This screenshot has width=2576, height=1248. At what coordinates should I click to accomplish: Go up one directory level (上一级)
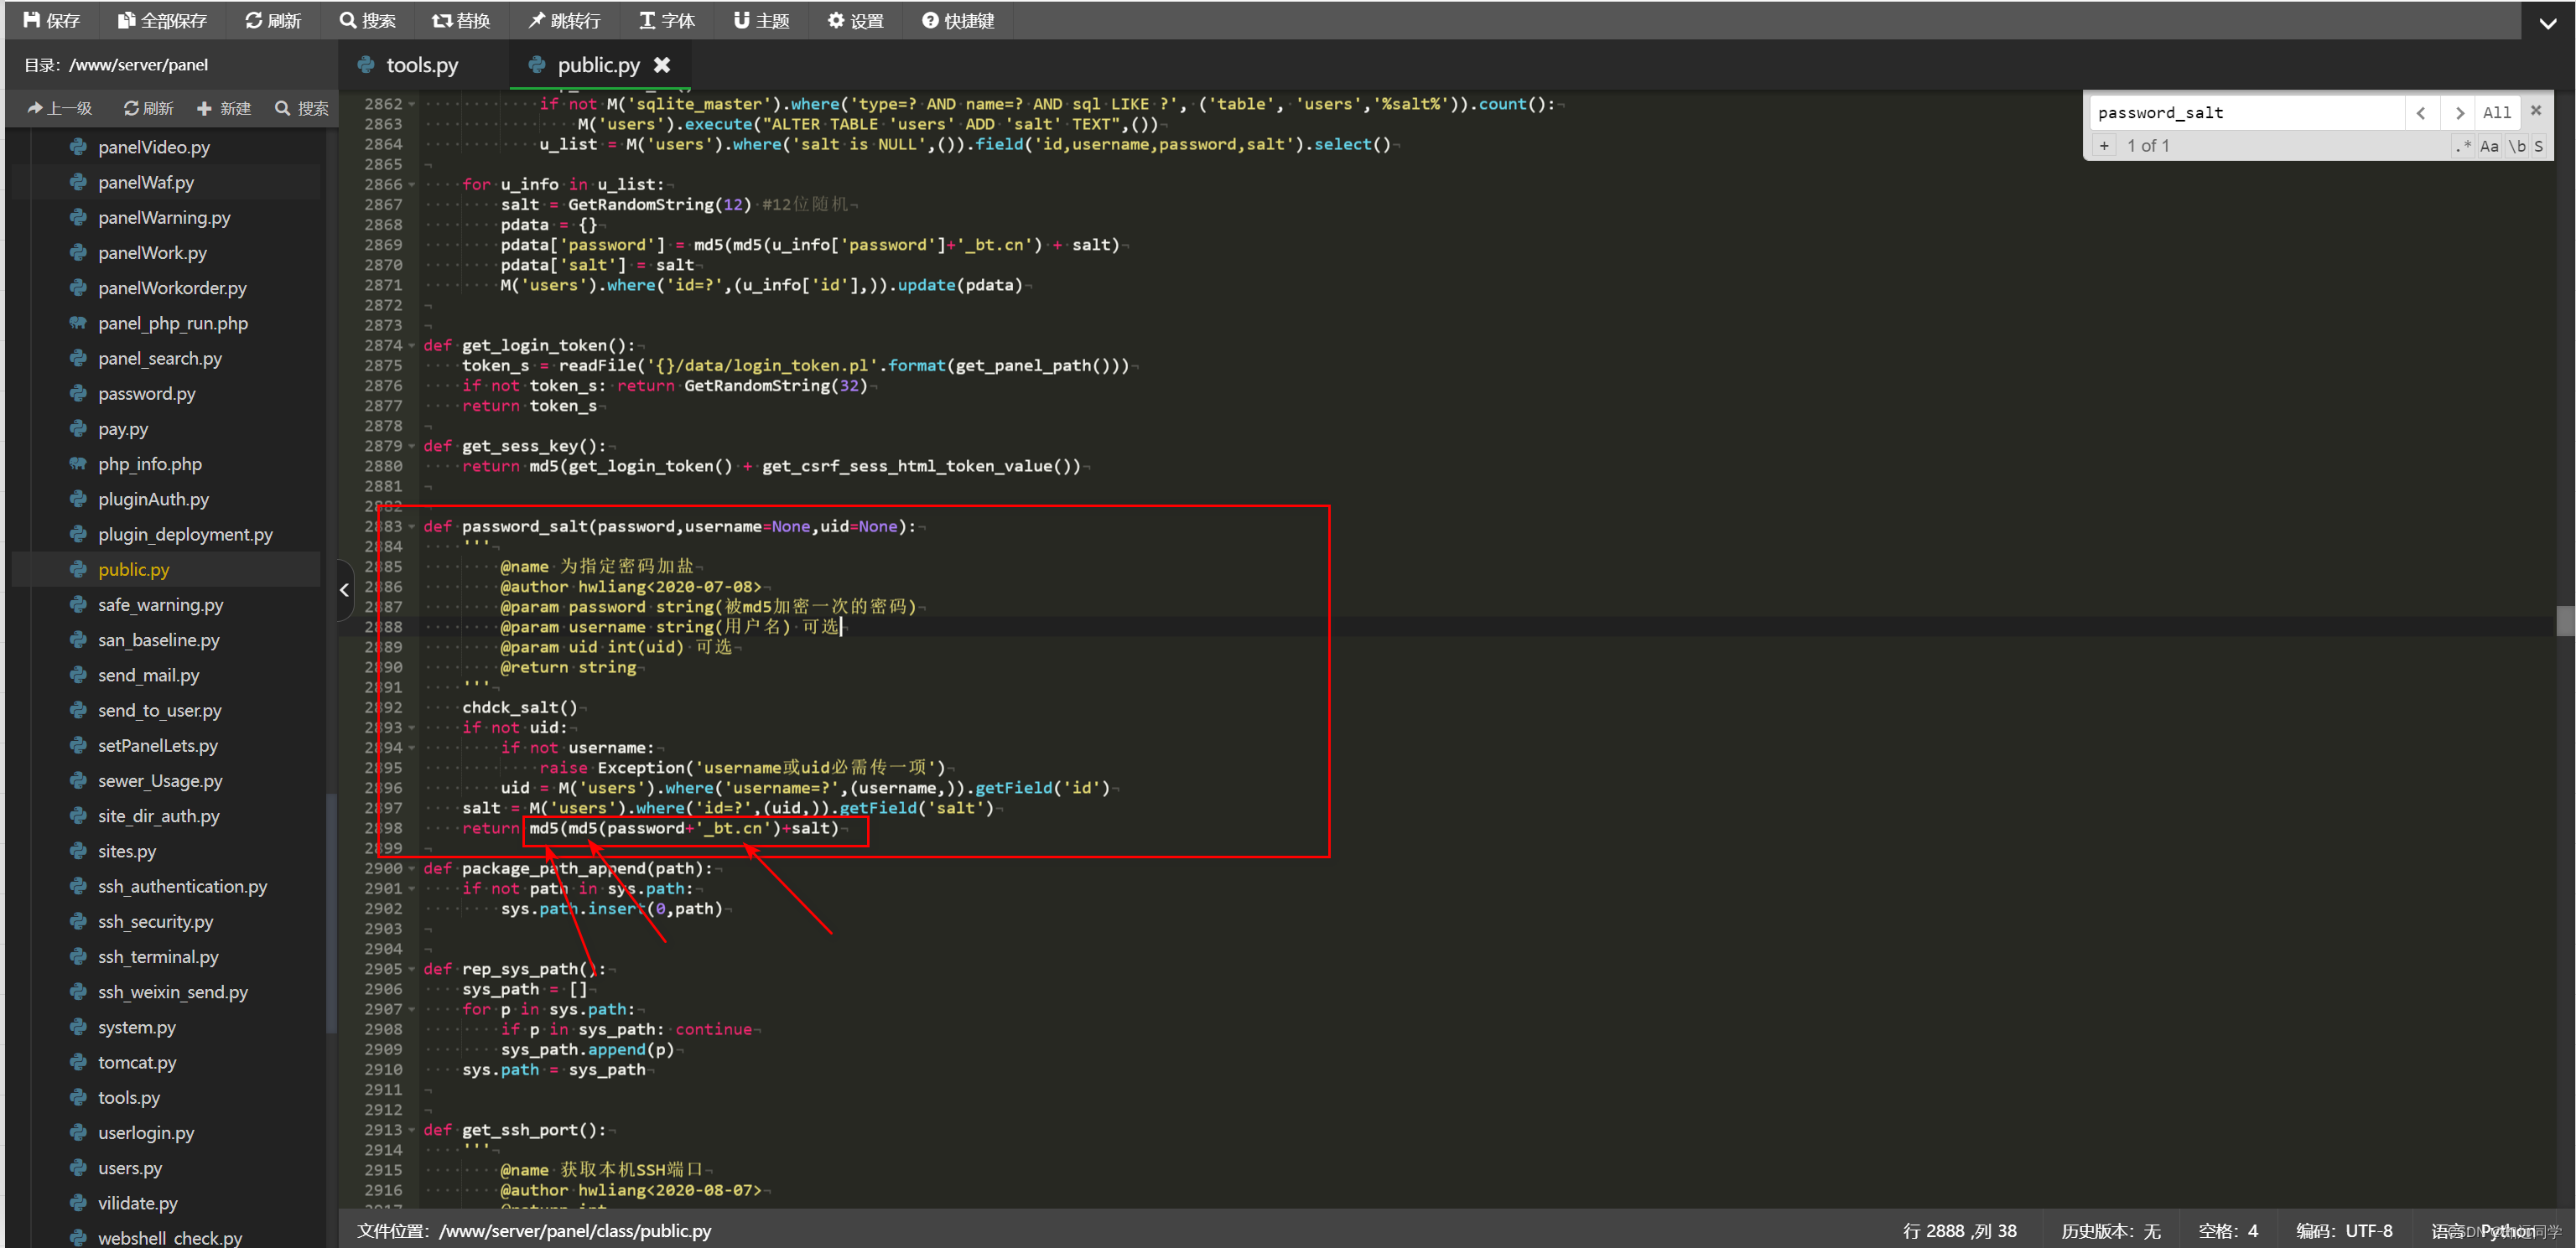(x=61, y=108)
